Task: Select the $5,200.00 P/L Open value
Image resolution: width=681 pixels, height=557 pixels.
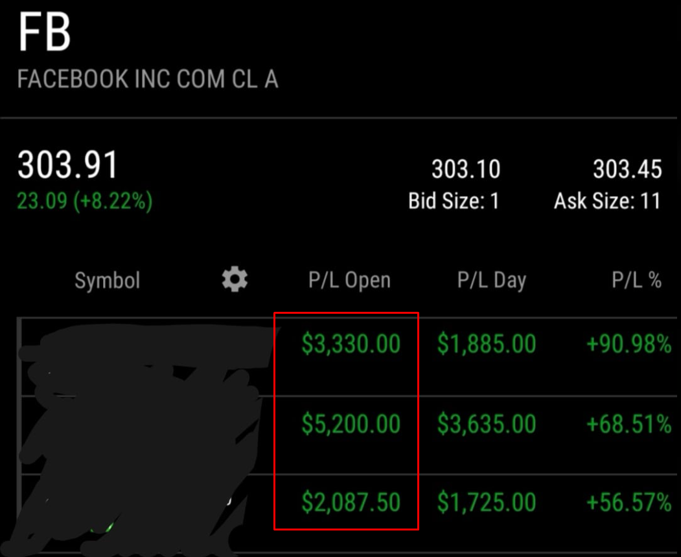Action: (351, 424)
